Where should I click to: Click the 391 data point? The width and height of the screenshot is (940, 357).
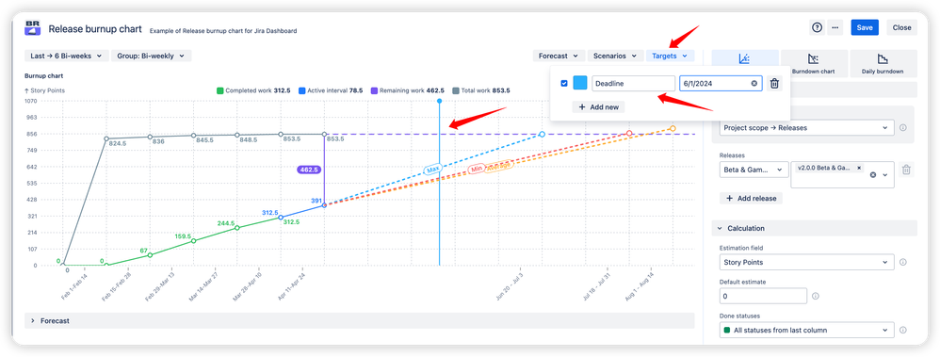tap(324, 205)
